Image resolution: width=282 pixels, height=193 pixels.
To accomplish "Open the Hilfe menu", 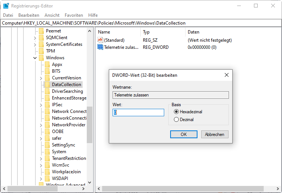I will pos(93,15).
